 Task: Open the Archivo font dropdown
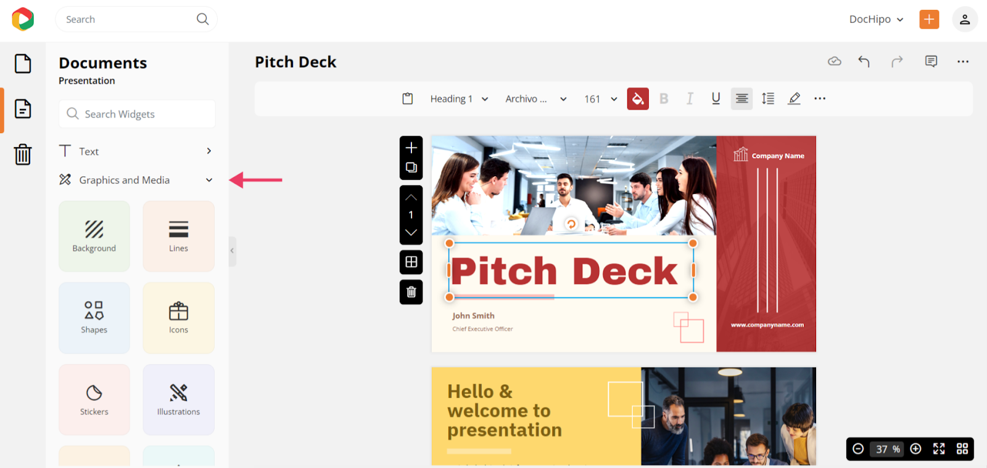coord(535,99)
